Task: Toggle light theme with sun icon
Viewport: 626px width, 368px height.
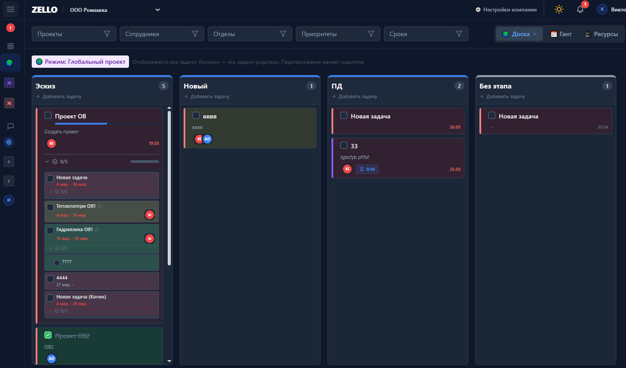Action: click(559, 9)
